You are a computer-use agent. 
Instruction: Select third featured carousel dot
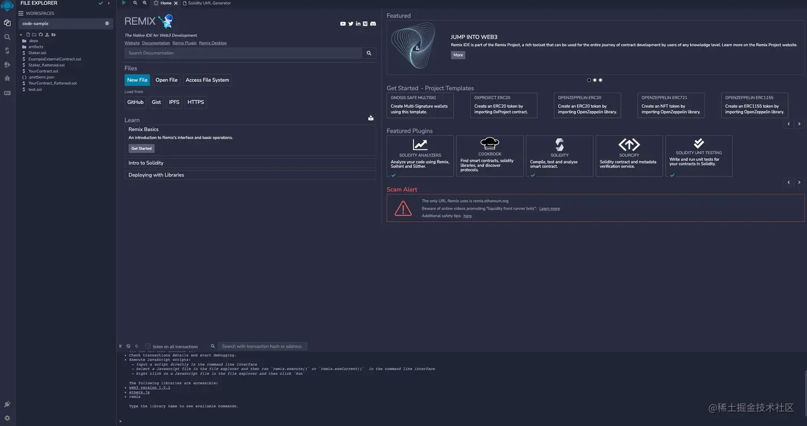click(600, 80)
